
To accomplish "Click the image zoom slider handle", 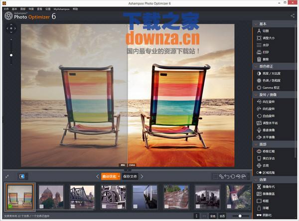I will pyautogui.click(x=11, y=55).
